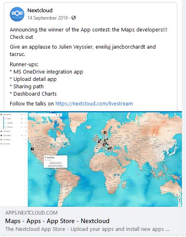This screenshot has height=237, width=186.
Task: Click the MS OneDrive integration app line
Action: (46, 72)
